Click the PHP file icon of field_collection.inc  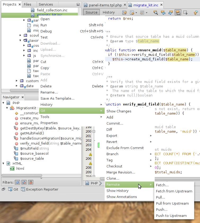tap(33, 10)
